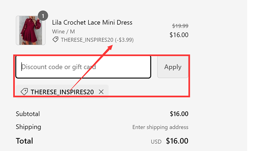Viewport: 264px width, 151px height.
Task: Click the tag icon beside the -$3.99 line discount
Action: (x=55, y=40)
